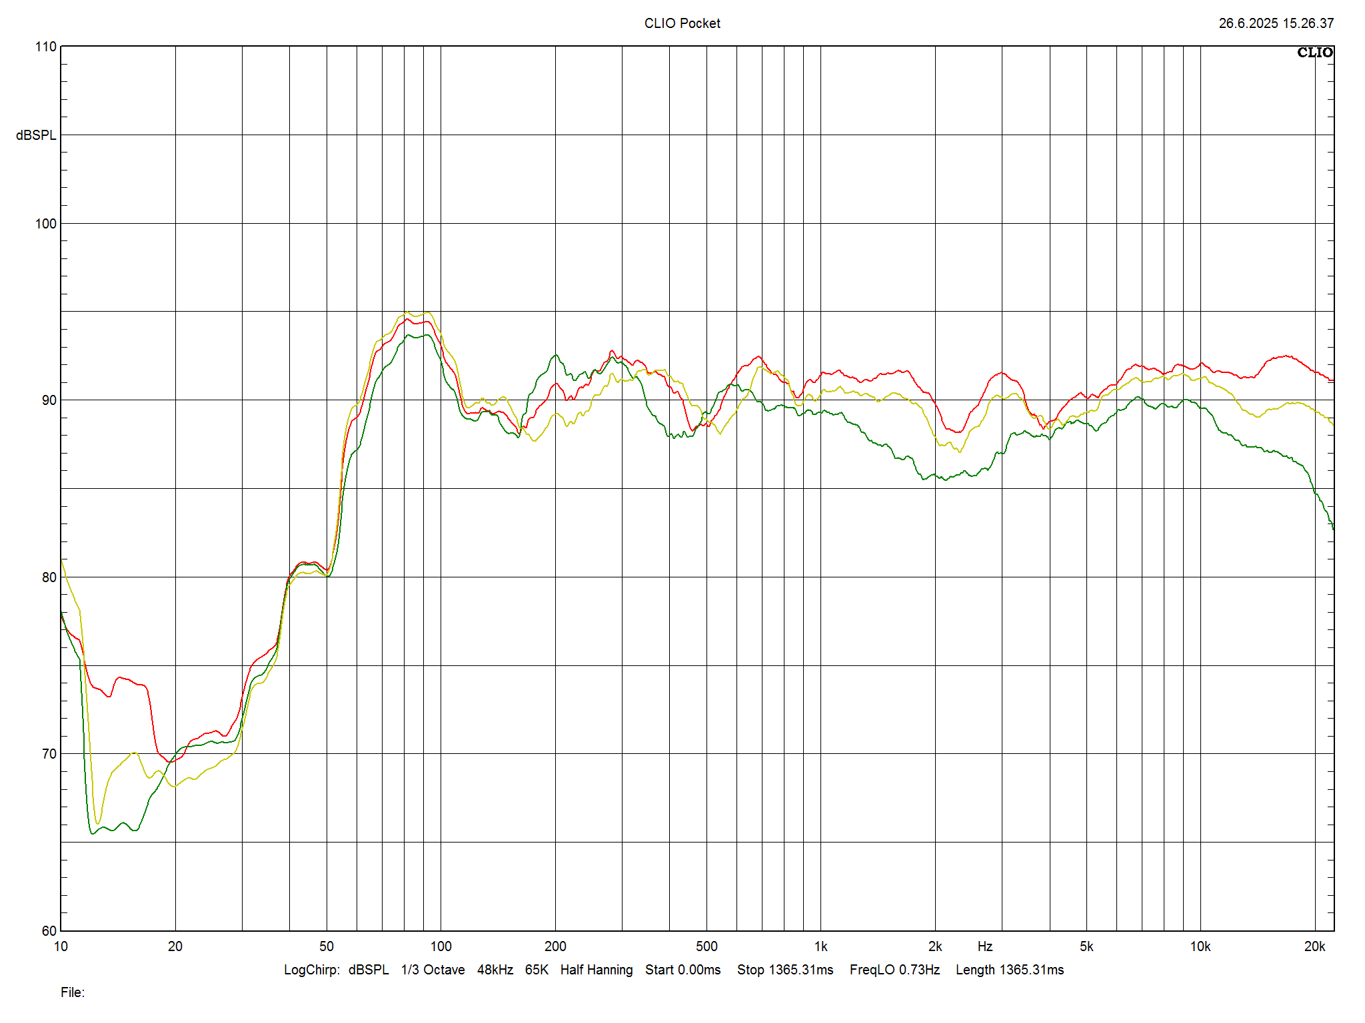Click the 20 label on the frequency axis
This screenshot has height=1023, width=1365.
[x=175, y=946]
